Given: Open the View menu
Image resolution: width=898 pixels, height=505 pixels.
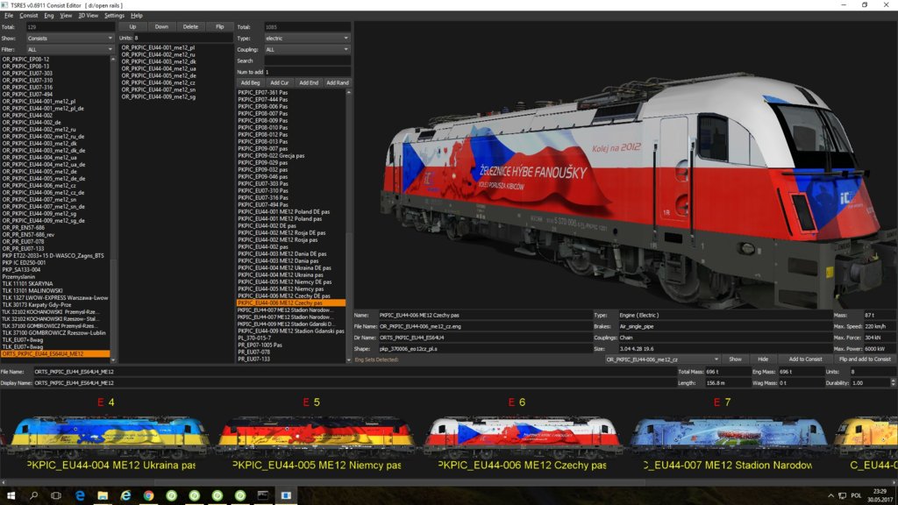Looking at the screenshot, I should pyautogui.click(x=66, y=16).
